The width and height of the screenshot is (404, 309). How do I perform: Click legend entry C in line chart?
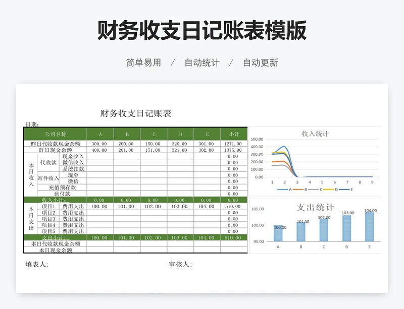(315, 190)
